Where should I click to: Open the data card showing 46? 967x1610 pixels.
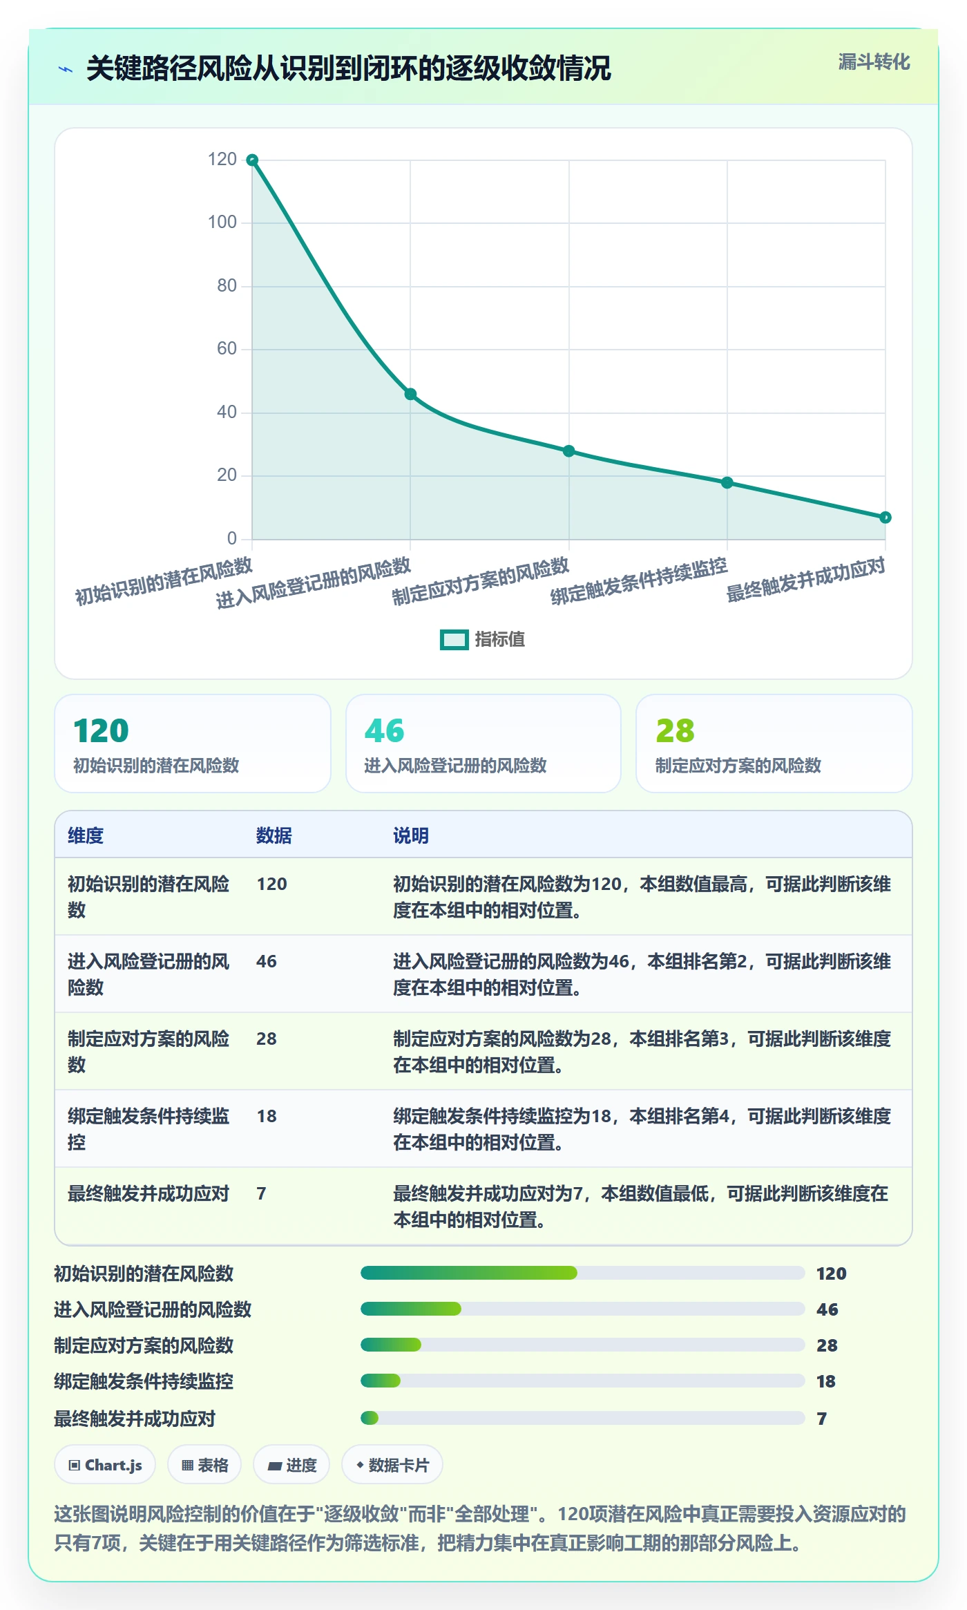click(x=483, y=744)
